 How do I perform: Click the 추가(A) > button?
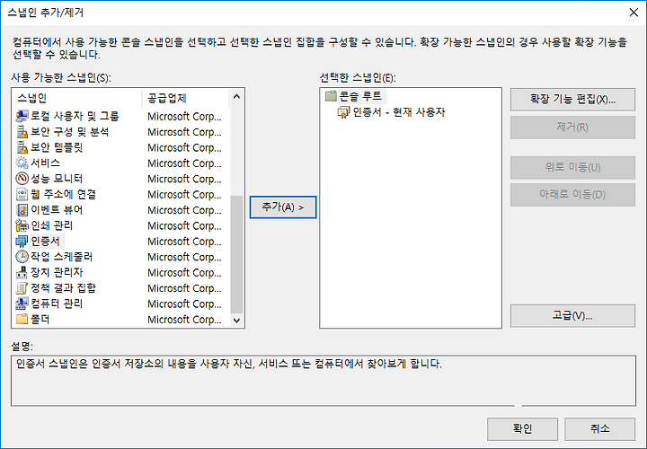pyautogui.click(x=283, y=207)
